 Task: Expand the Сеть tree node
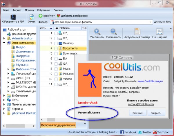[4, 100]
